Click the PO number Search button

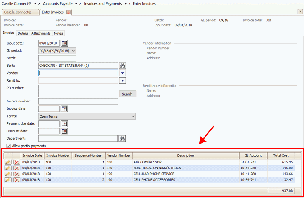click(127, 94)
